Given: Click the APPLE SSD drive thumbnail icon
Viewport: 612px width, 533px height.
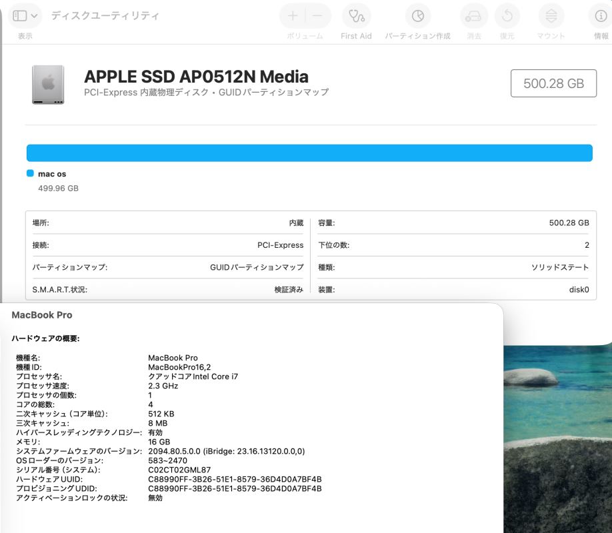Looking at the screenshot, I should (x=48, y=85).
